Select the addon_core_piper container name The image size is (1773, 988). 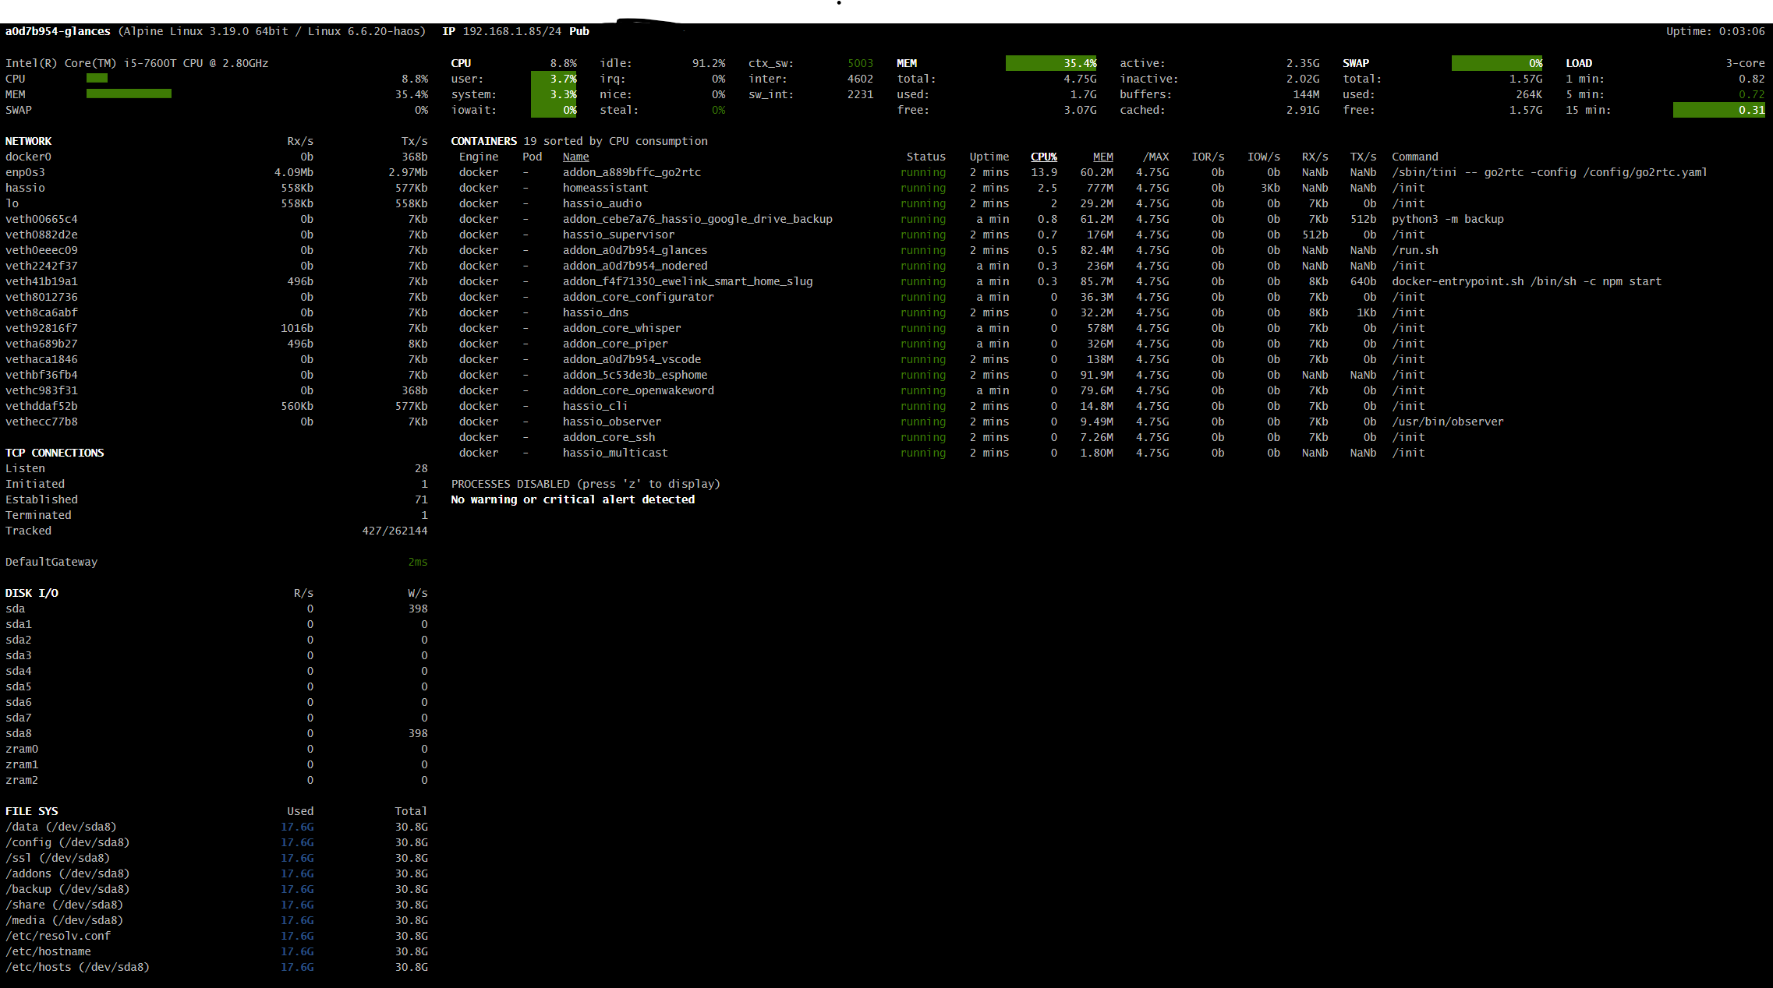615,344
